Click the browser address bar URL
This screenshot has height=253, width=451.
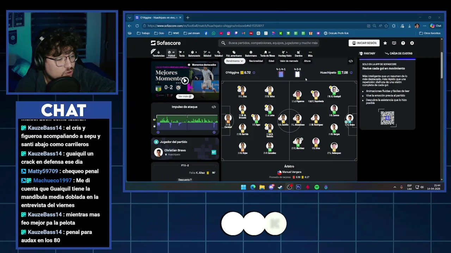[206, 26]
